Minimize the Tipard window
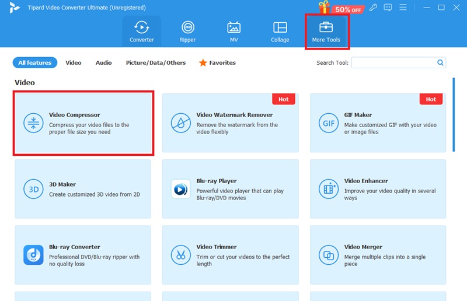Viewport: 467px width, 301px height. (x=427, y=8)
